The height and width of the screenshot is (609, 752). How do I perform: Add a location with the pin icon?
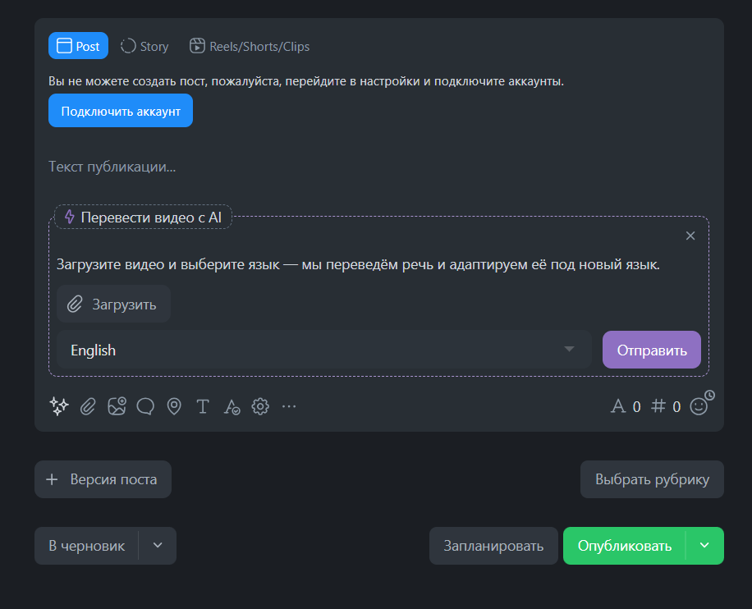coord(174,406)
